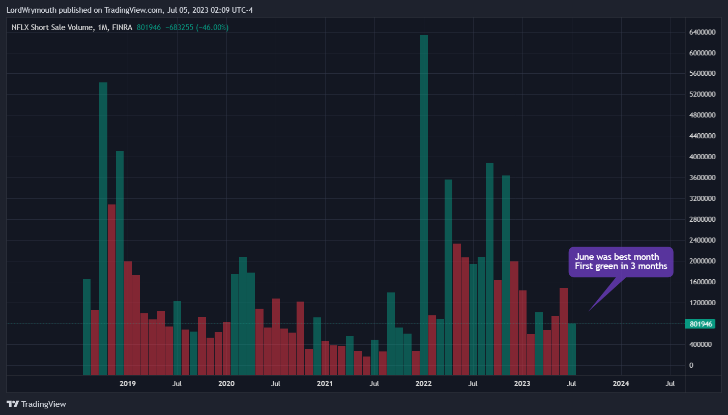This screenshot has height=415, width=728.
Task: Click the 4400000 price axis label
Action: coord(703,136)
